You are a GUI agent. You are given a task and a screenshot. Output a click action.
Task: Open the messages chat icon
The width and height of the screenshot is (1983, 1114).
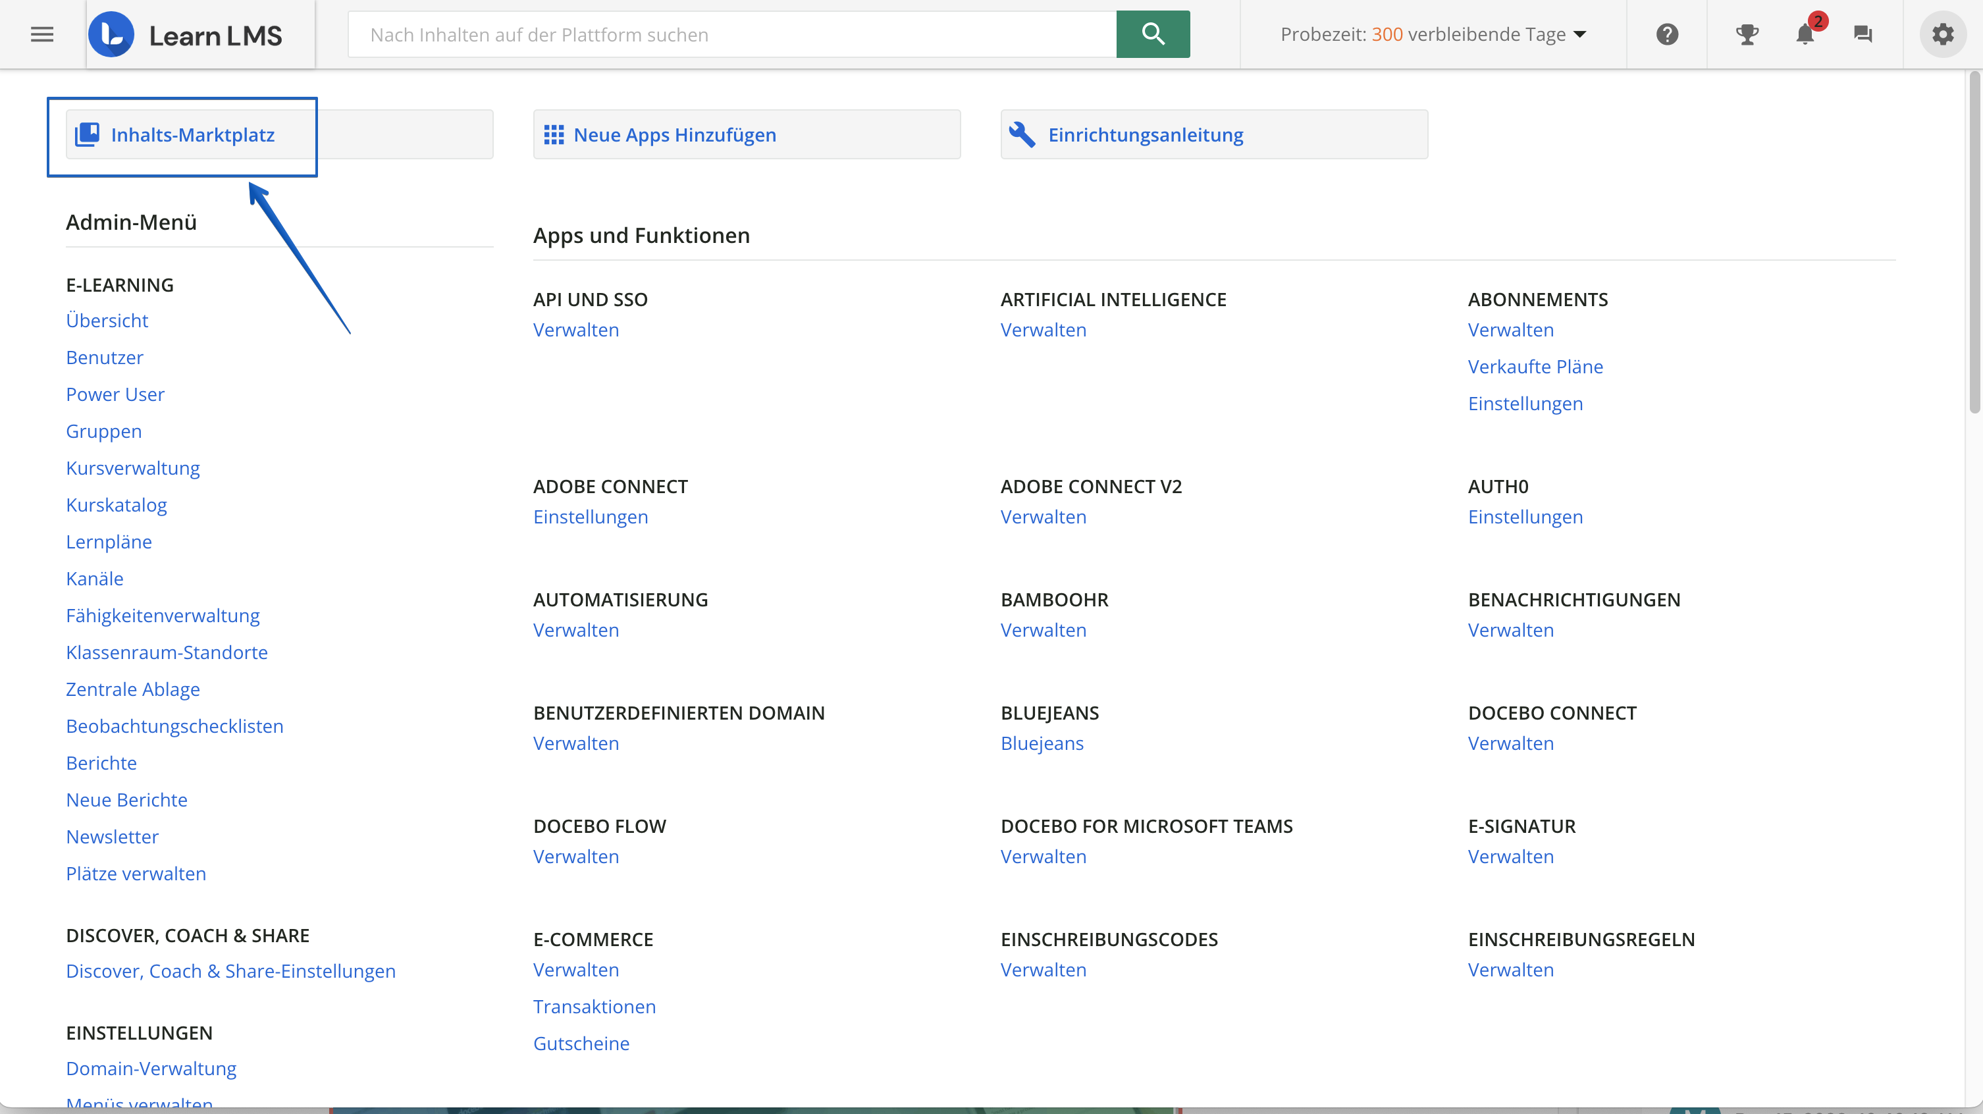pyautogui.click(x=1863, y=35)
